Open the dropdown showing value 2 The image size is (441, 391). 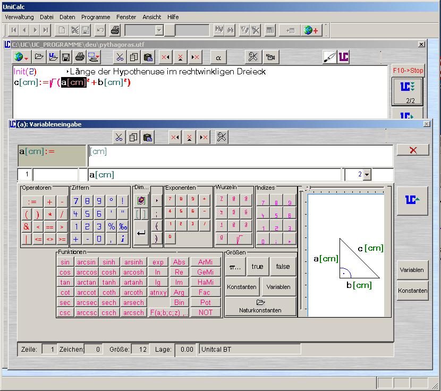click(x=367, y=175)
